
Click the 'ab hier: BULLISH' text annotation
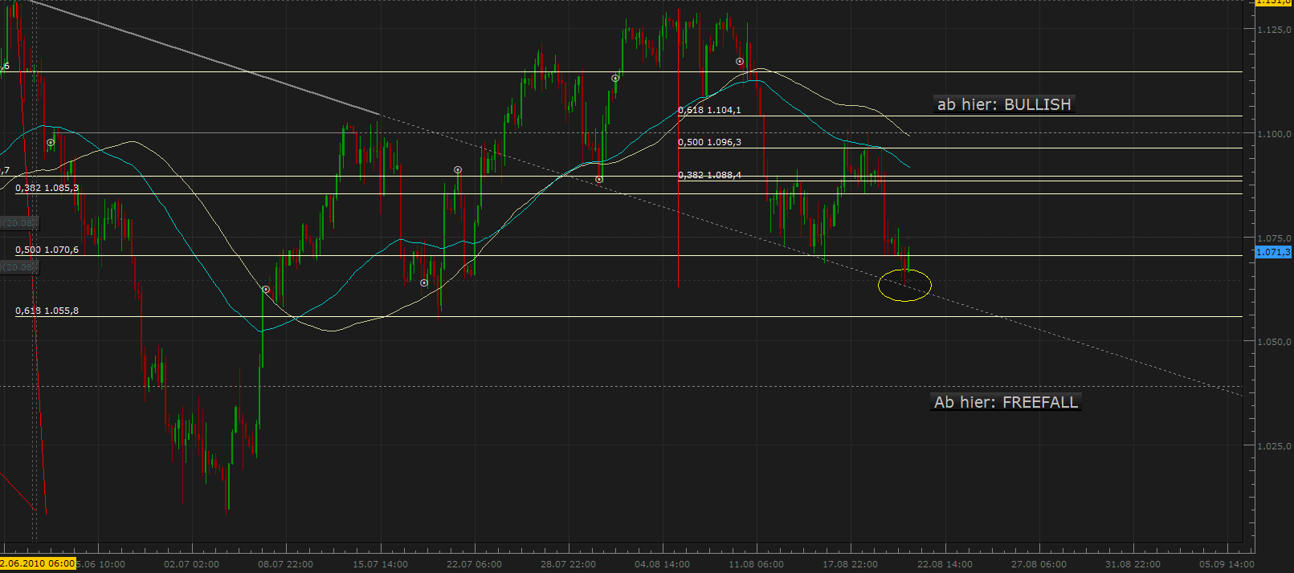(1004, 104)
